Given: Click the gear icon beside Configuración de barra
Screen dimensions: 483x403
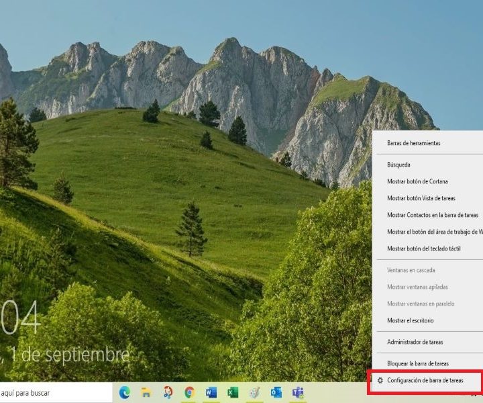Looking at the screenshot, I should [x=380, y=380].
